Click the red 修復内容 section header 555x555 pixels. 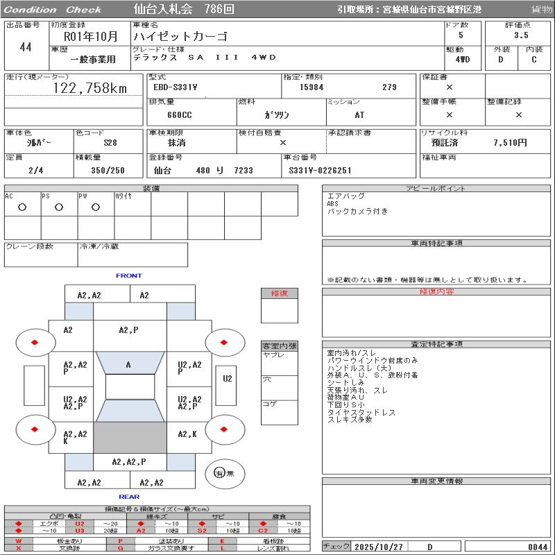(x=436, y=292)
